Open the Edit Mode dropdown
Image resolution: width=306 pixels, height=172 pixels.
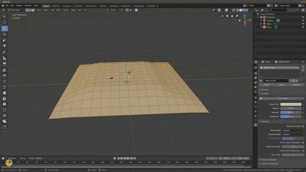16,10
